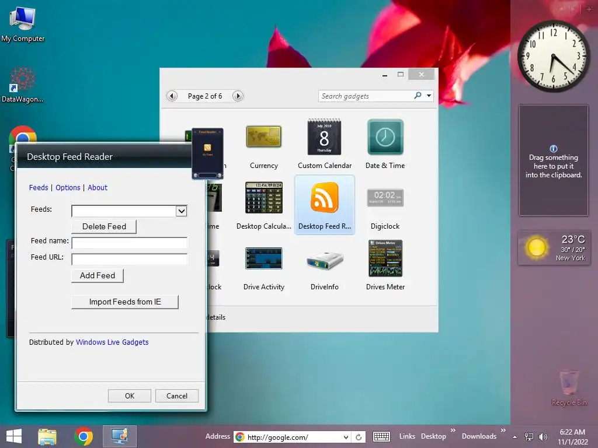Switch to the Feeds tab
The width and height of the screenshot is (598, 448).
point(39,187)
